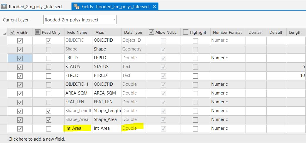Toggle the Allow NULL header checkbox
Screen dimensions: 306x145
[151, 32]
